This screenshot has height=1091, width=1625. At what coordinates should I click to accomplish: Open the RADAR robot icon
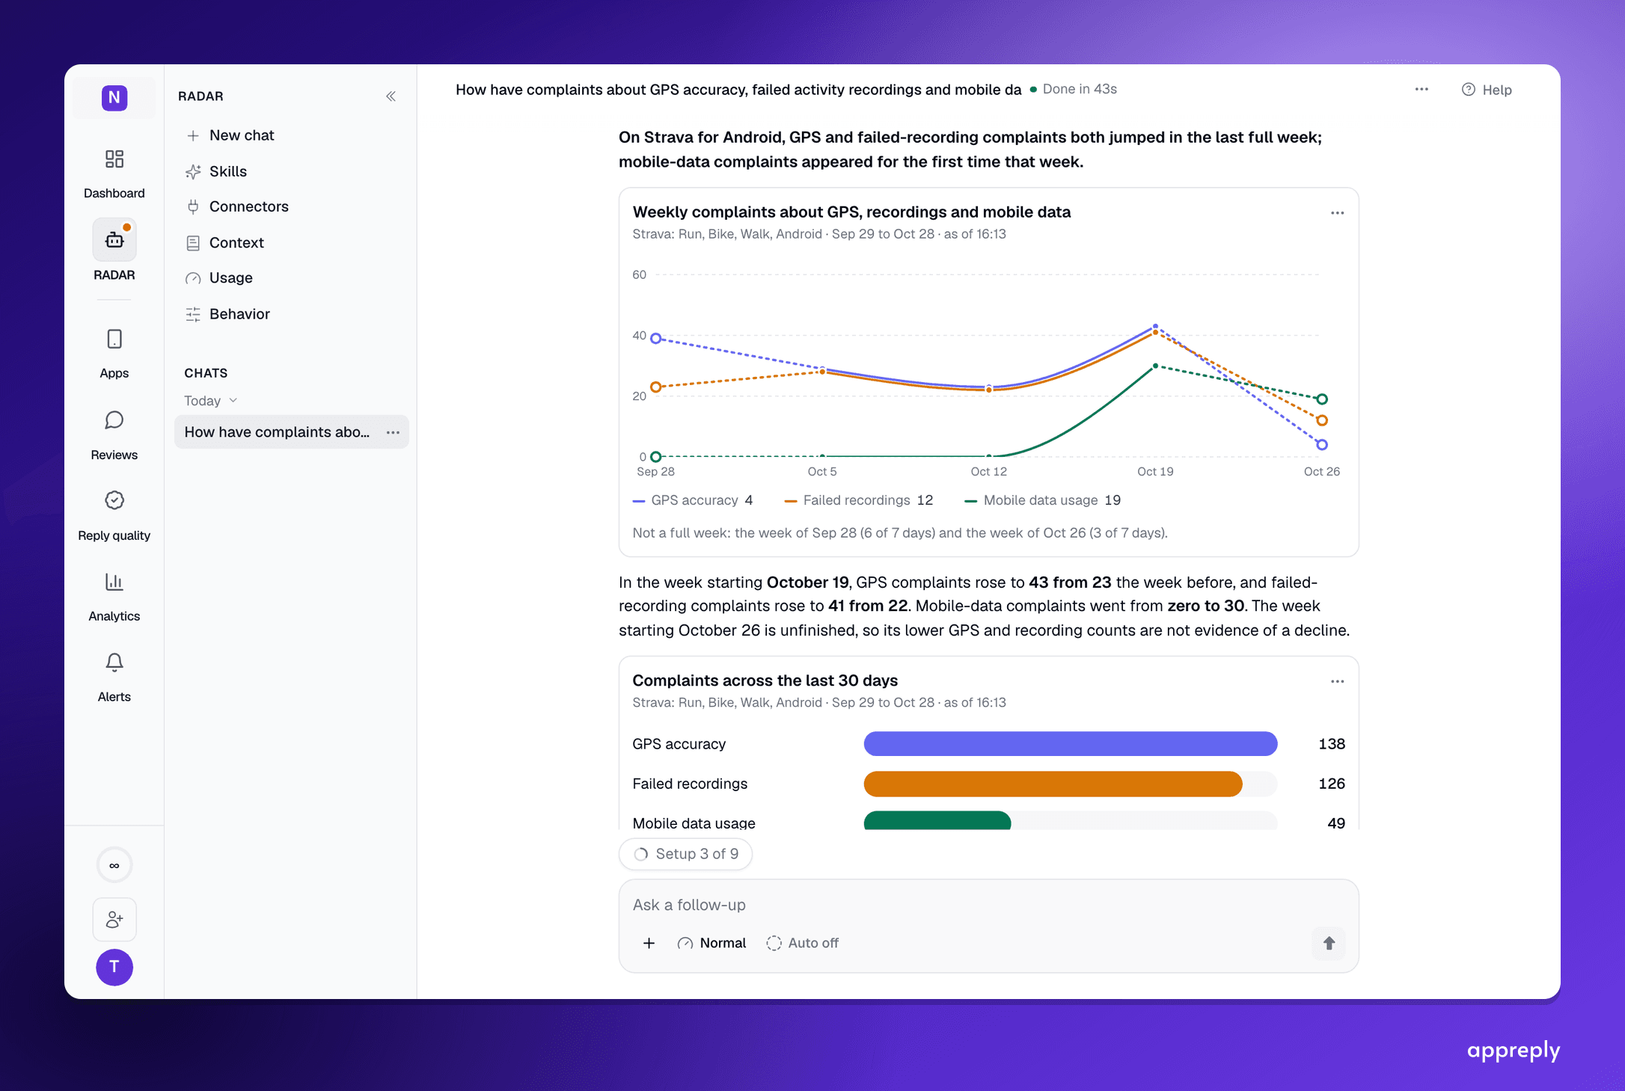[x=114, y=240]
